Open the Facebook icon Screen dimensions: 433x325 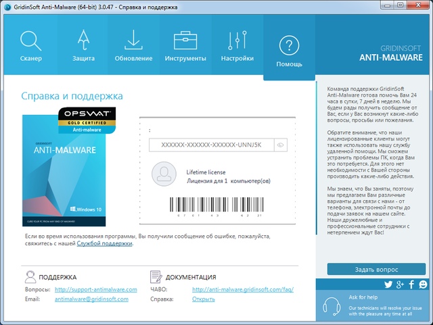coord(411,284)
